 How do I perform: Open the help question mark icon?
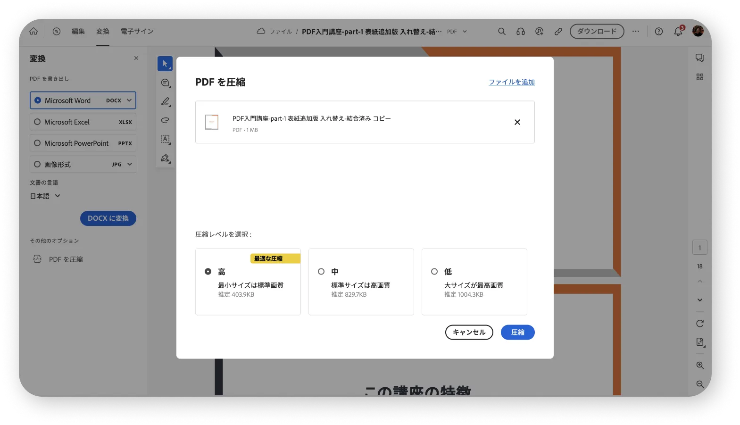tap(659, 31)
